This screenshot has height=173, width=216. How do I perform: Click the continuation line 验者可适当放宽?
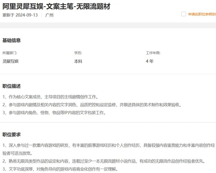click(18, 153)
